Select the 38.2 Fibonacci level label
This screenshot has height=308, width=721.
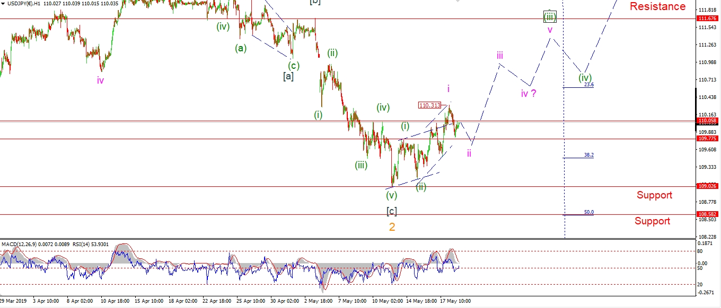pos(588,155)
